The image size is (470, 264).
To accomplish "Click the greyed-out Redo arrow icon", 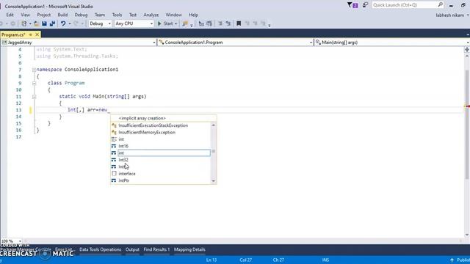I will coord(76,23).
